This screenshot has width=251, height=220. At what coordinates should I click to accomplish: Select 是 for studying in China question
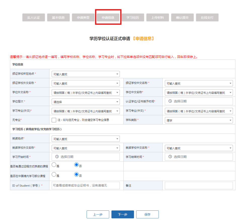[x=54, y=174]
